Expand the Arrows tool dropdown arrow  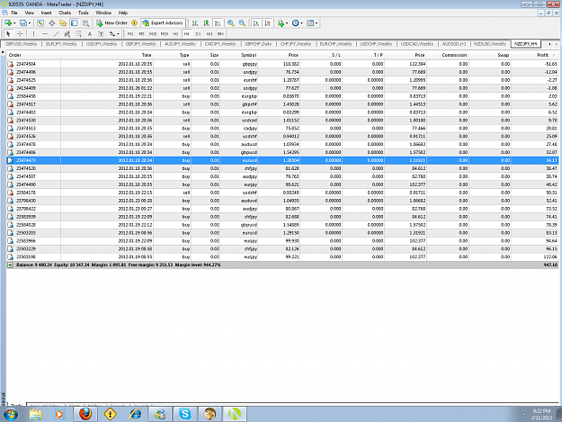pos(119,34)
